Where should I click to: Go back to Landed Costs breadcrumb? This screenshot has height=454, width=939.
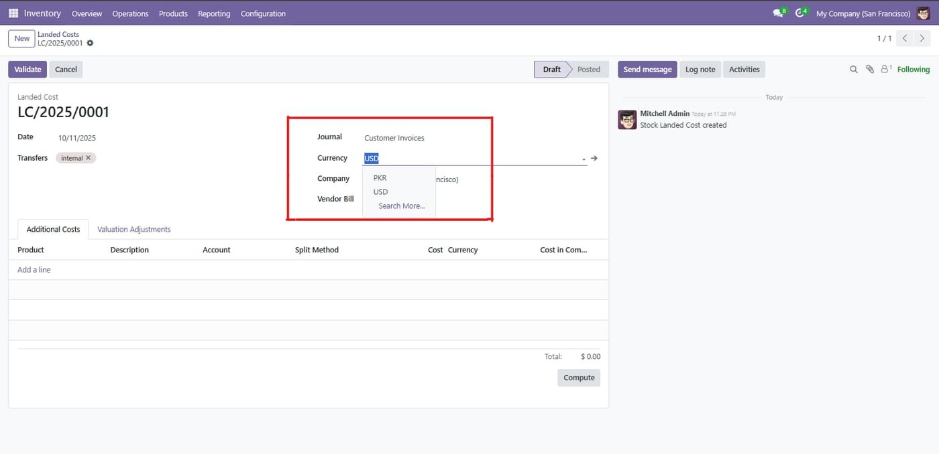click(x=58, y=34)
